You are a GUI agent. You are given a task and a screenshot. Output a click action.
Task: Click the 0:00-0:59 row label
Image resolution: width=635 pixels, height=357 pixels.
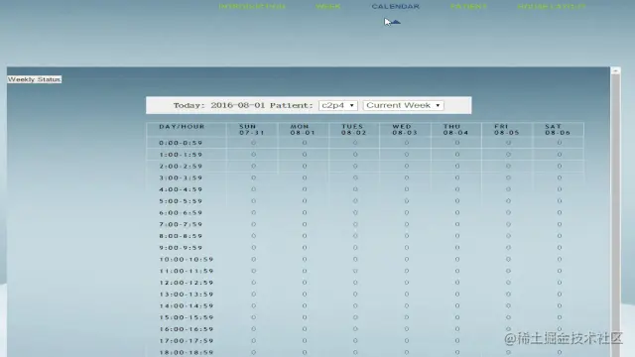point(181,143)
